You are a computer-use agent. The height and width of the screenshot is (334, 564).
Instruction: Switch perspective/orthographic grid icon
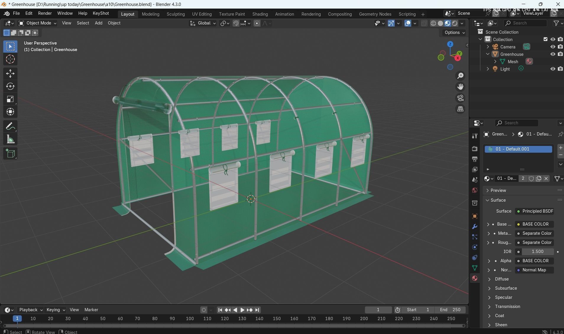[x=460, y=109]
